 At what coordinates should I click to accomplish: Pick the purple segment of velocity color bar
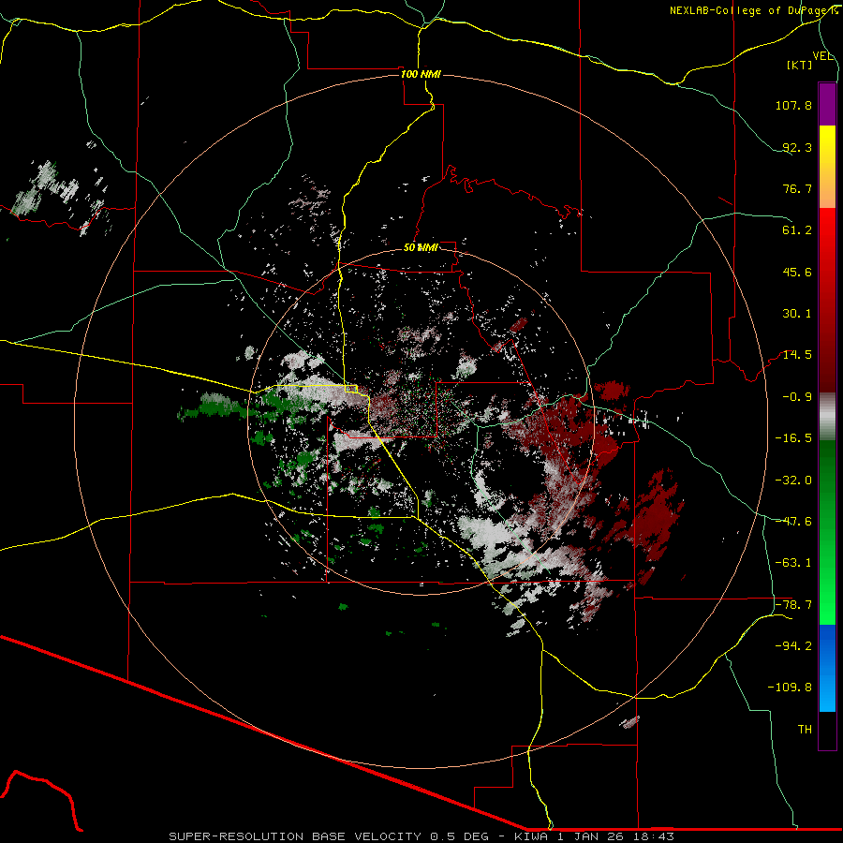click(827, 104)
